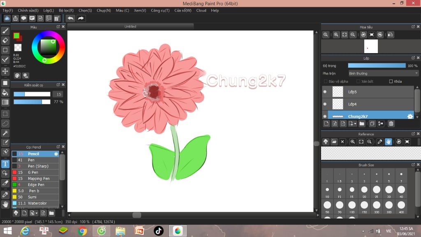
Task: Check the Bảo vệ alpha checkbox
Action: pyautogui.click(x=326, y=81)
